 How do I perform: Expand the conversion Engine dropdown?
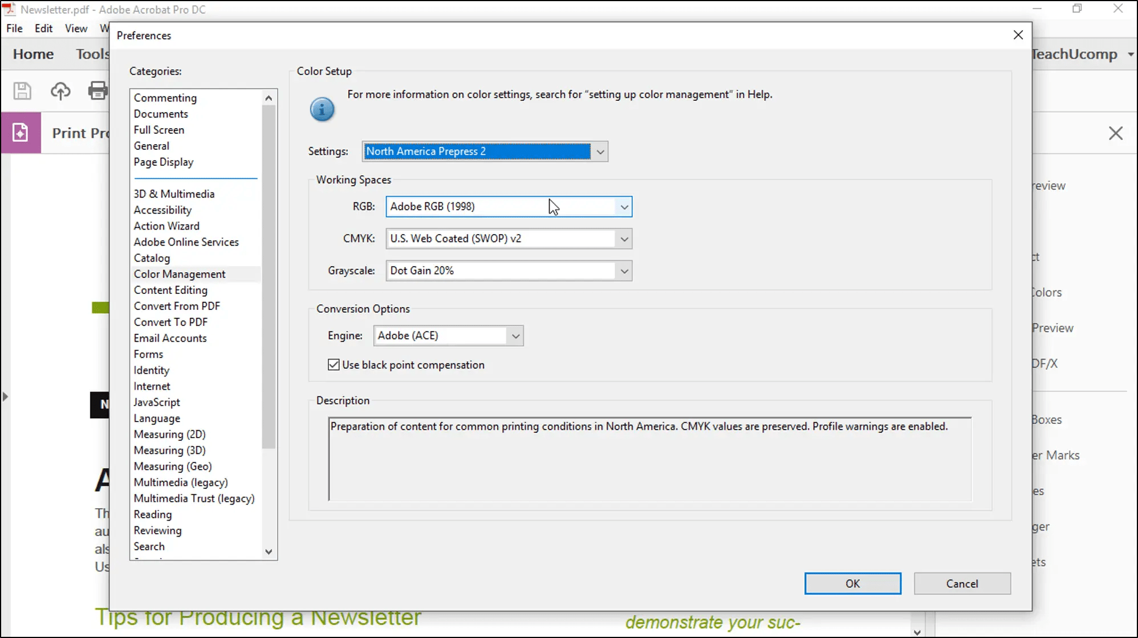(x=515, y=336)
